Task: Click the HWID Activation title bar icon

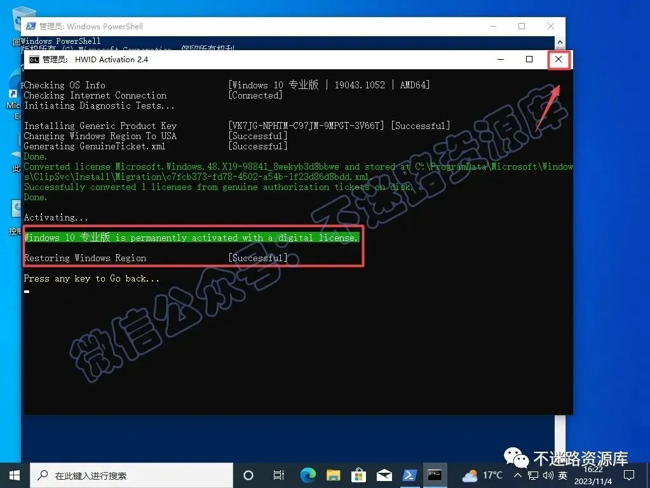Action: coord(34,60)
